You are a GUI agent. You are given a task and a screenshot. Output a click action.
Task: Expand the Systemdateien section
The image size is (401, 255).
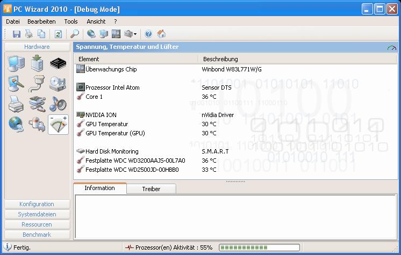coord(37,214)
